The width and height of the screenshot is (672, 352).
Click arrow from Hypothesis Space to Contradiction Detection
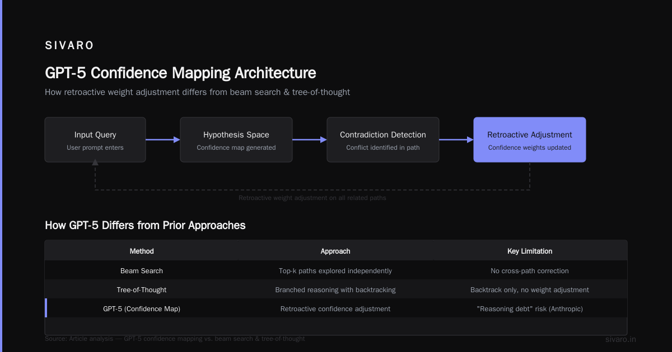[310, 140]
